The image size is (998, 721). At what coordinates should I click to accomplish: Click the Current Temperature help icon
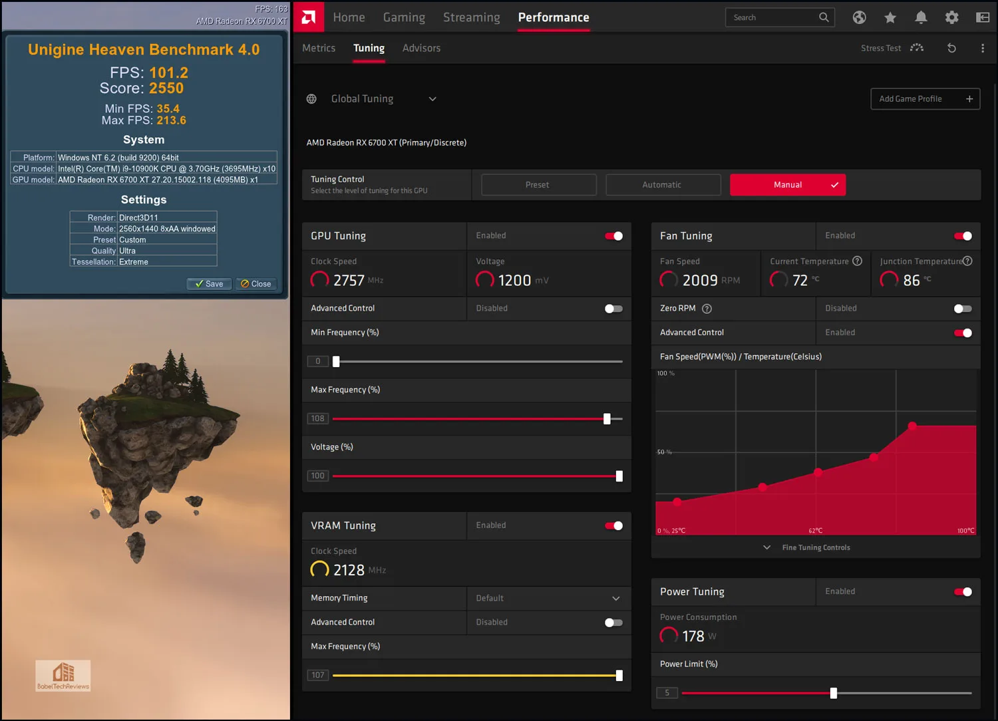tap(858, 261)
